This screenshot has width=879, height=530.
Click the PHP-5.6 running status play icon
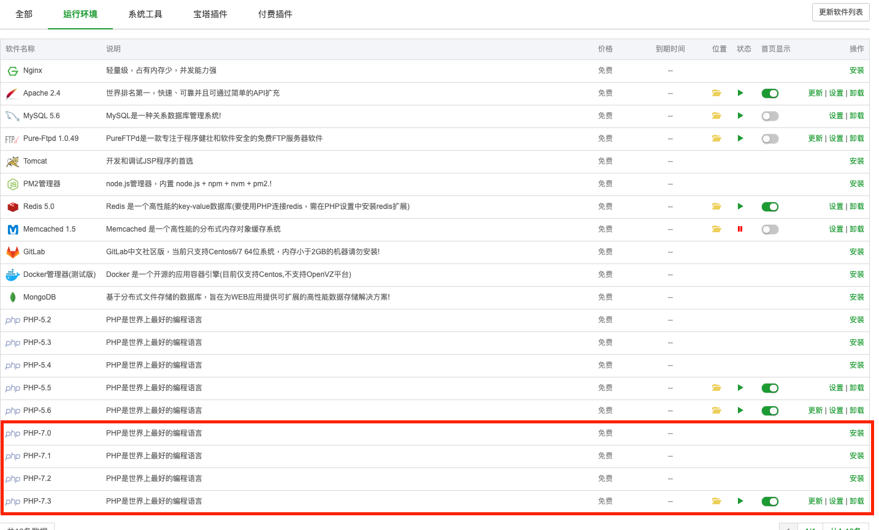point(740,411)
